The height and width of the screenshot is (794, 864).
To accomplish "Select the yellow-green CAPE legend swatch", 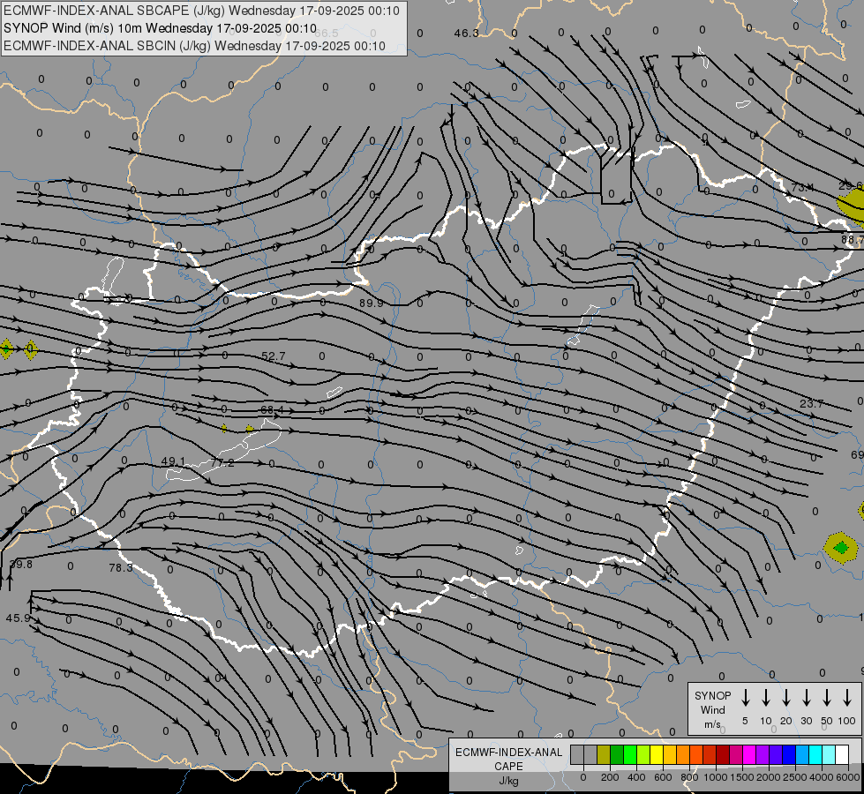I will (x=643, y=754).
